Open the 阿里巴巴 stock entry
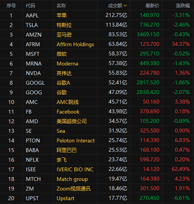This screenshot has width=194, height=204. click(x=67, y=150)
